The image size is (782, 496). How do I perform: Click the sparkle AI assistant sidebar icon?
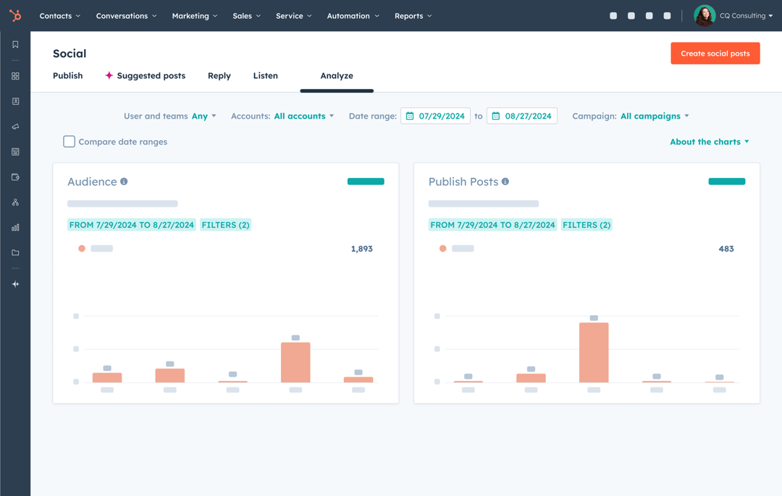click(15, 284)
